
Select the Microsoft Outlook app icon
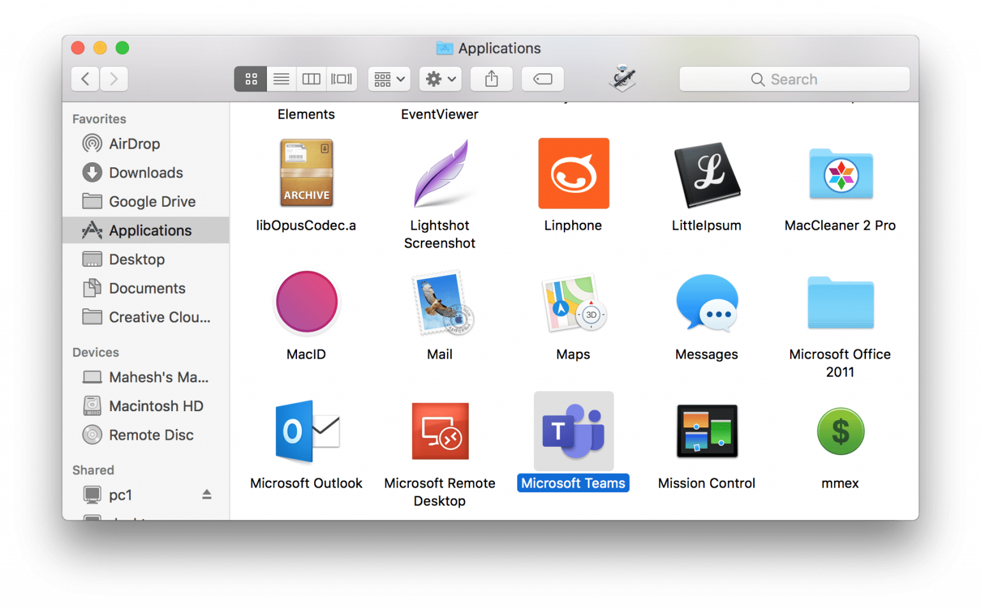pyautogui.click(x=307, y=432)
